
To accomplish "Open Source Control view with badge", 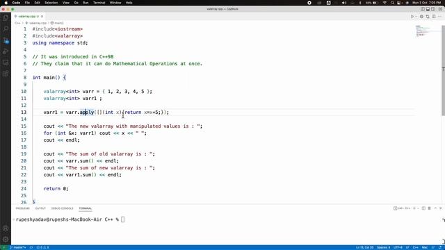I will click(6, 40).
